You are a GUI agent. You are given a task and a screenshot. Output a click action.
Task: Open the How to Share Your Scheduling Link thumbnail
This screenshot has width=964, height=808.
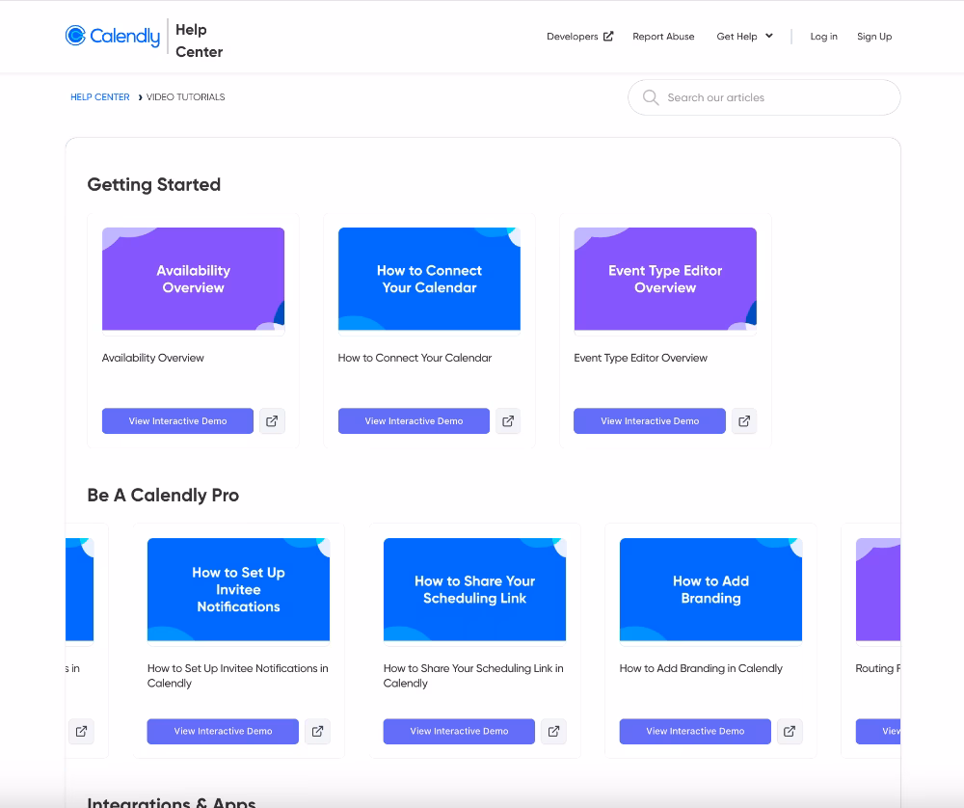click(x=474, y=588)
